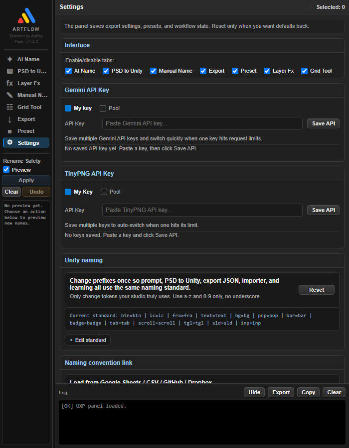This screenshot has height=448, width=349.
Task: Click the No keys saved message
Action: 122,235
